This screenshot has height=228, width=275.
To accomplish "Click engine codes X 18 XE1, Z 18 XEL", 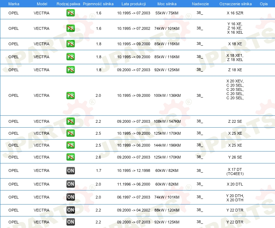I will coord(235,58).
